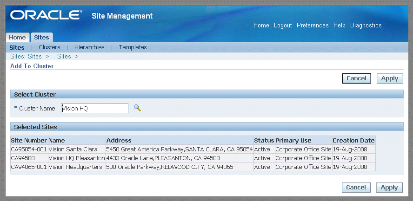Click the 'Site Management' title text
The image size is (413, 201).
coord(122,16)
